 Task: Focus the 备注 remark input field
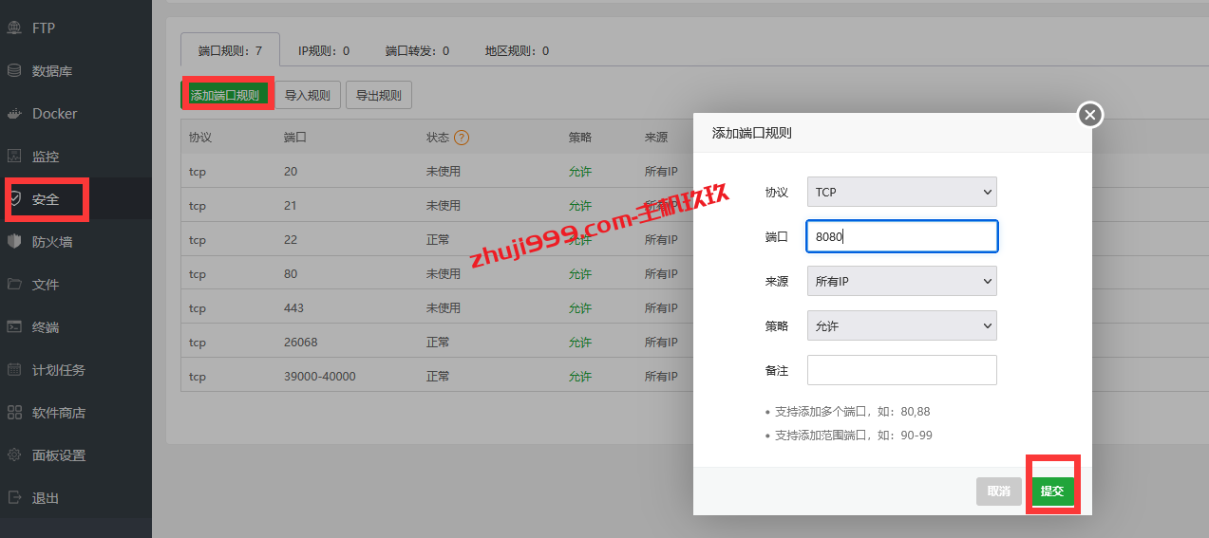[902, 370]
